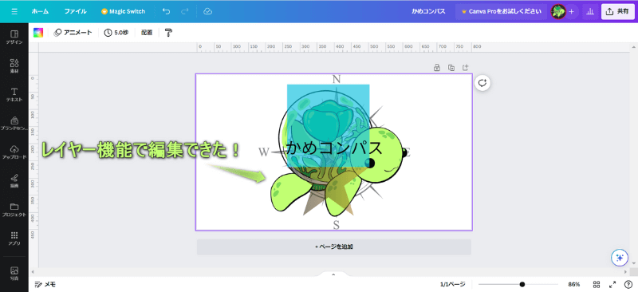Image resolution: width=638 pixels, height=292 pixels.
Task: Switch to grid view
Action: [x=597, y=284]
